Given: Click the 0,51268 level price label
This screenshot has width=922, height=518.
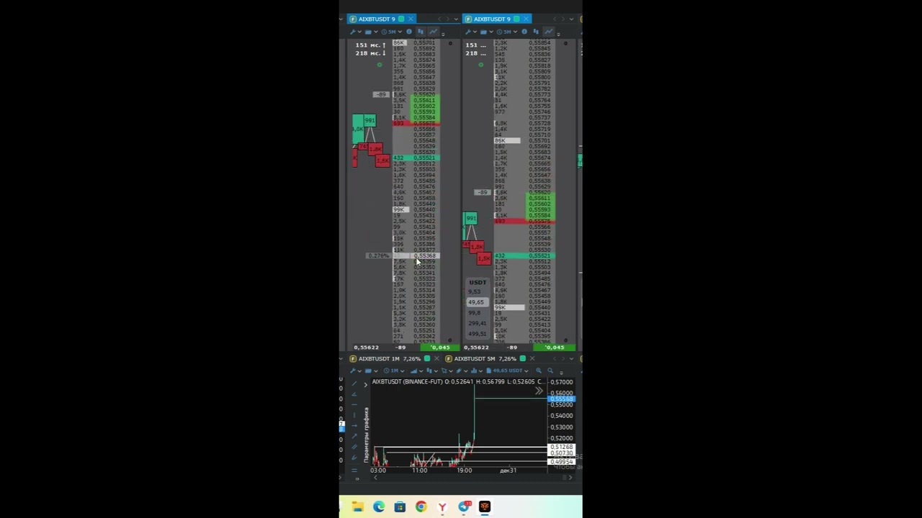Looking at the screenshot, I should 562,447.
